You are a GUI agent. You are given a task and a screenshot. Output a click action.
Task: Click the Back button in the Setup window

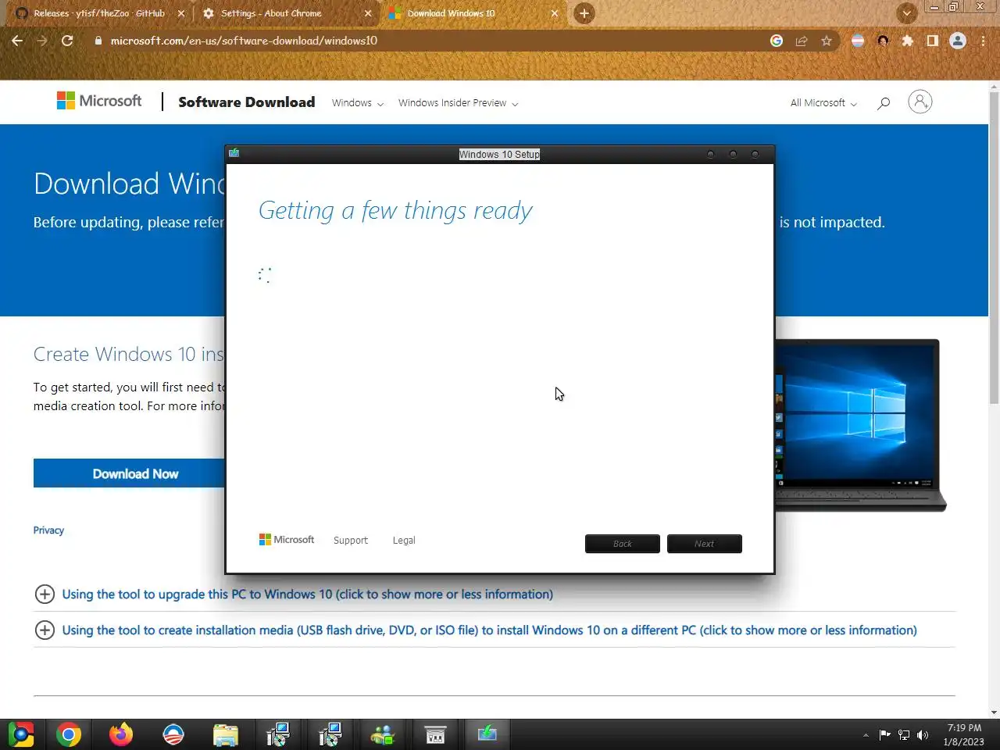click(x=623, y=544)
